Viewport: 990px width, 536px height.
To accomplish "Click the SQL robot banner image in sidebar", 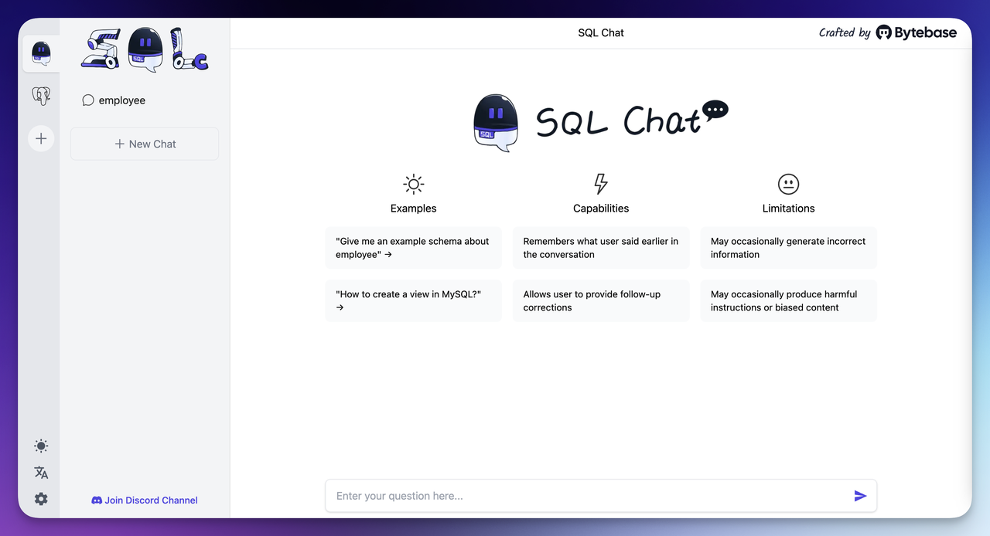I will [145, 49].
